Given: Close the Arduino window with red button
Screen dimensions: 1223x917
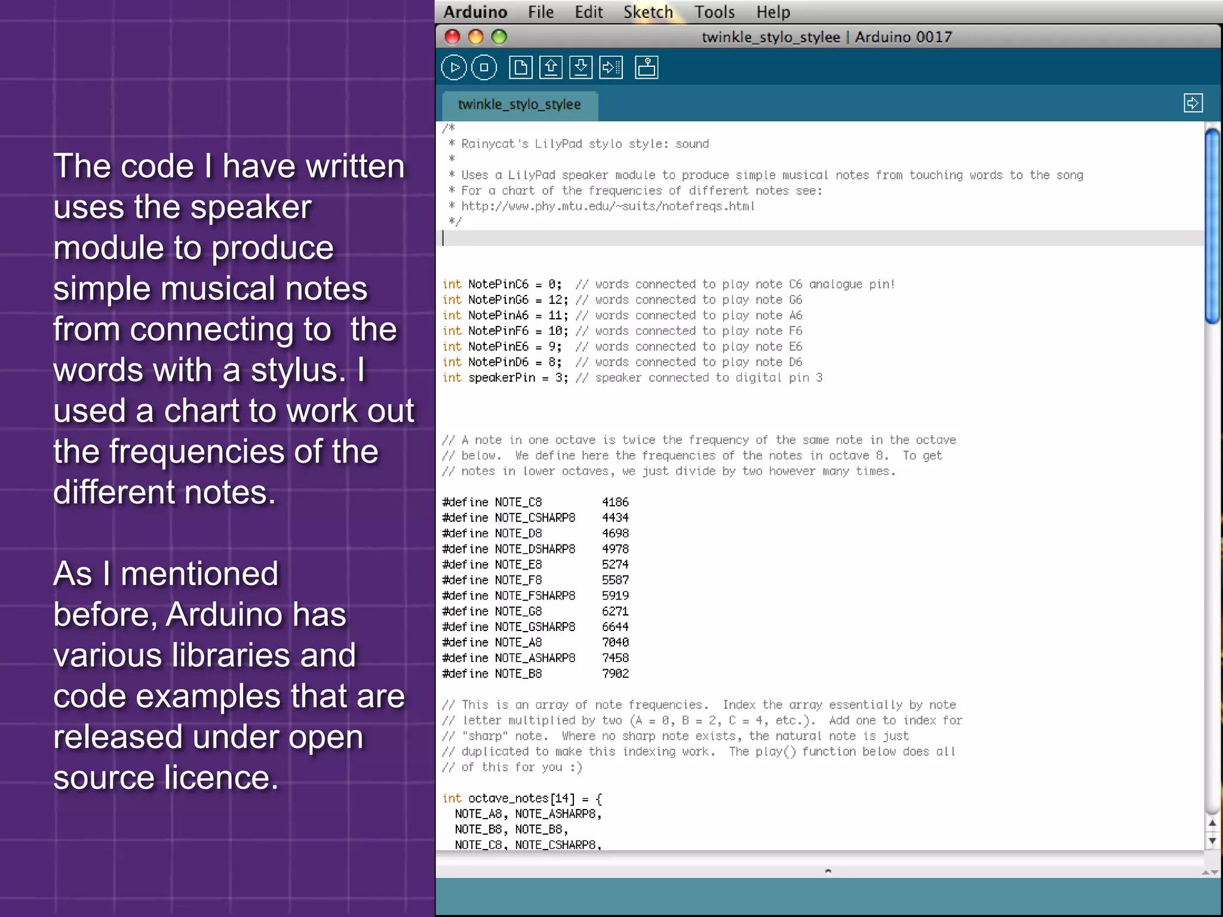Looking at the screenshot, I should pos(453,37).
